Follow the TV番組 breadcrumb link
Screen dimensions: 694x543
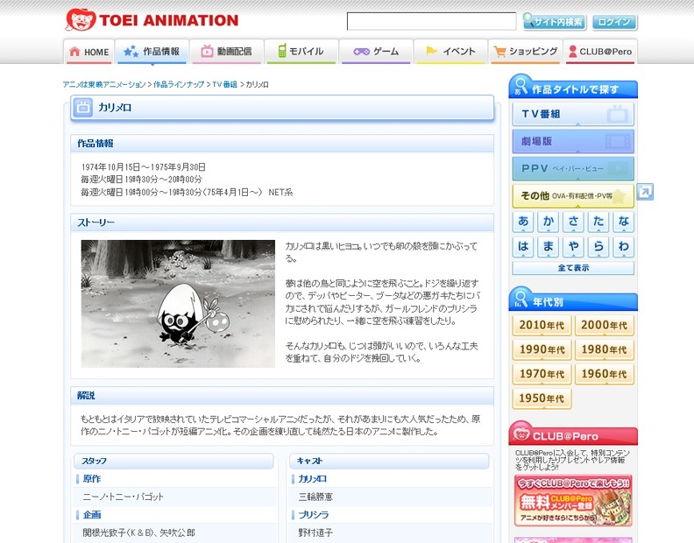coord(225,84)
